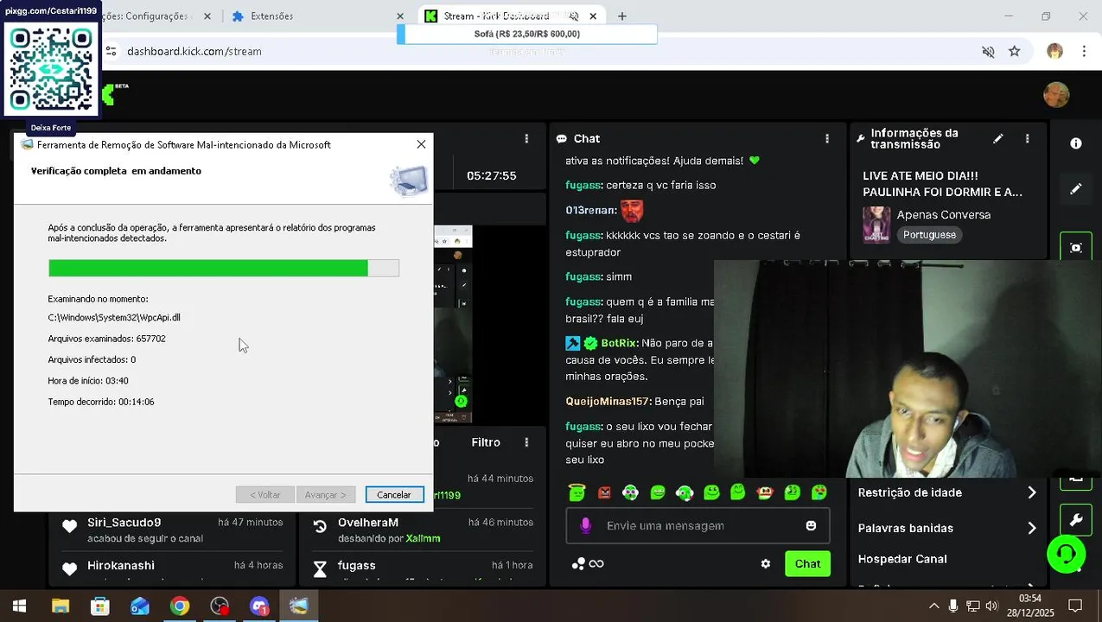Open Hospedar Canal option
The height and width of the screenshot is (622, 1102).
pyautogui.click(x=902, y=559)
